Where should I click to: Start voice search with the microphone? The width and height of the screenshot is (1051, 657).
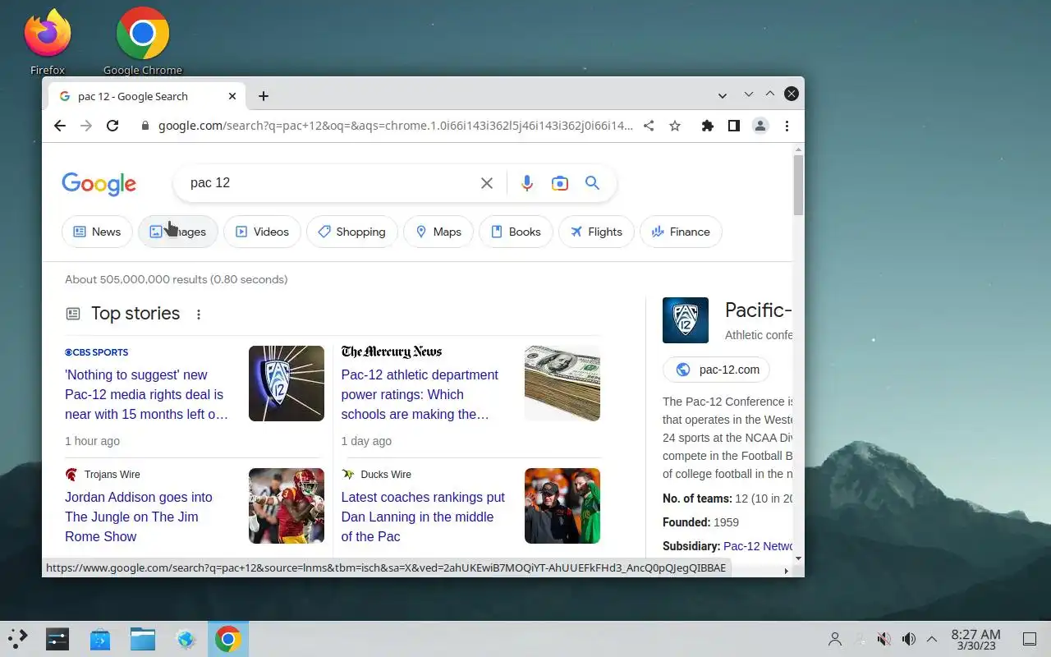pyautogui.click(x=527, y=183)
